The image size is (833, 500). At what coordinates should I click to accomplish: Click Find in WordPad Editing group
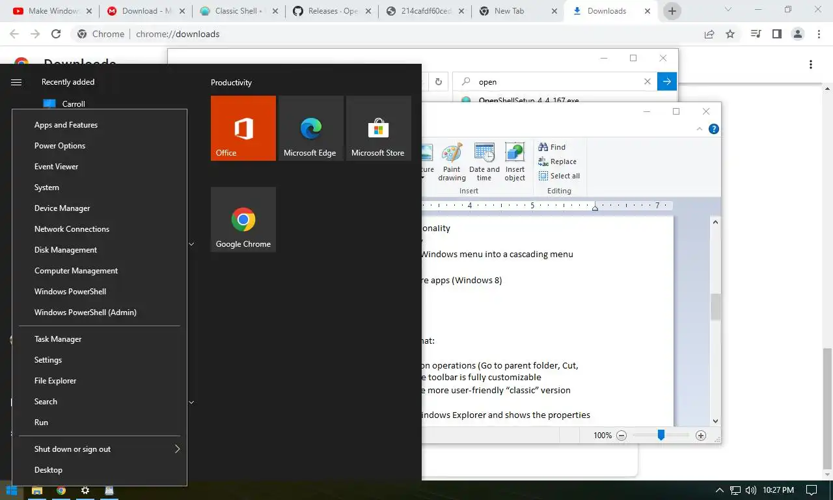coord(552,147)
